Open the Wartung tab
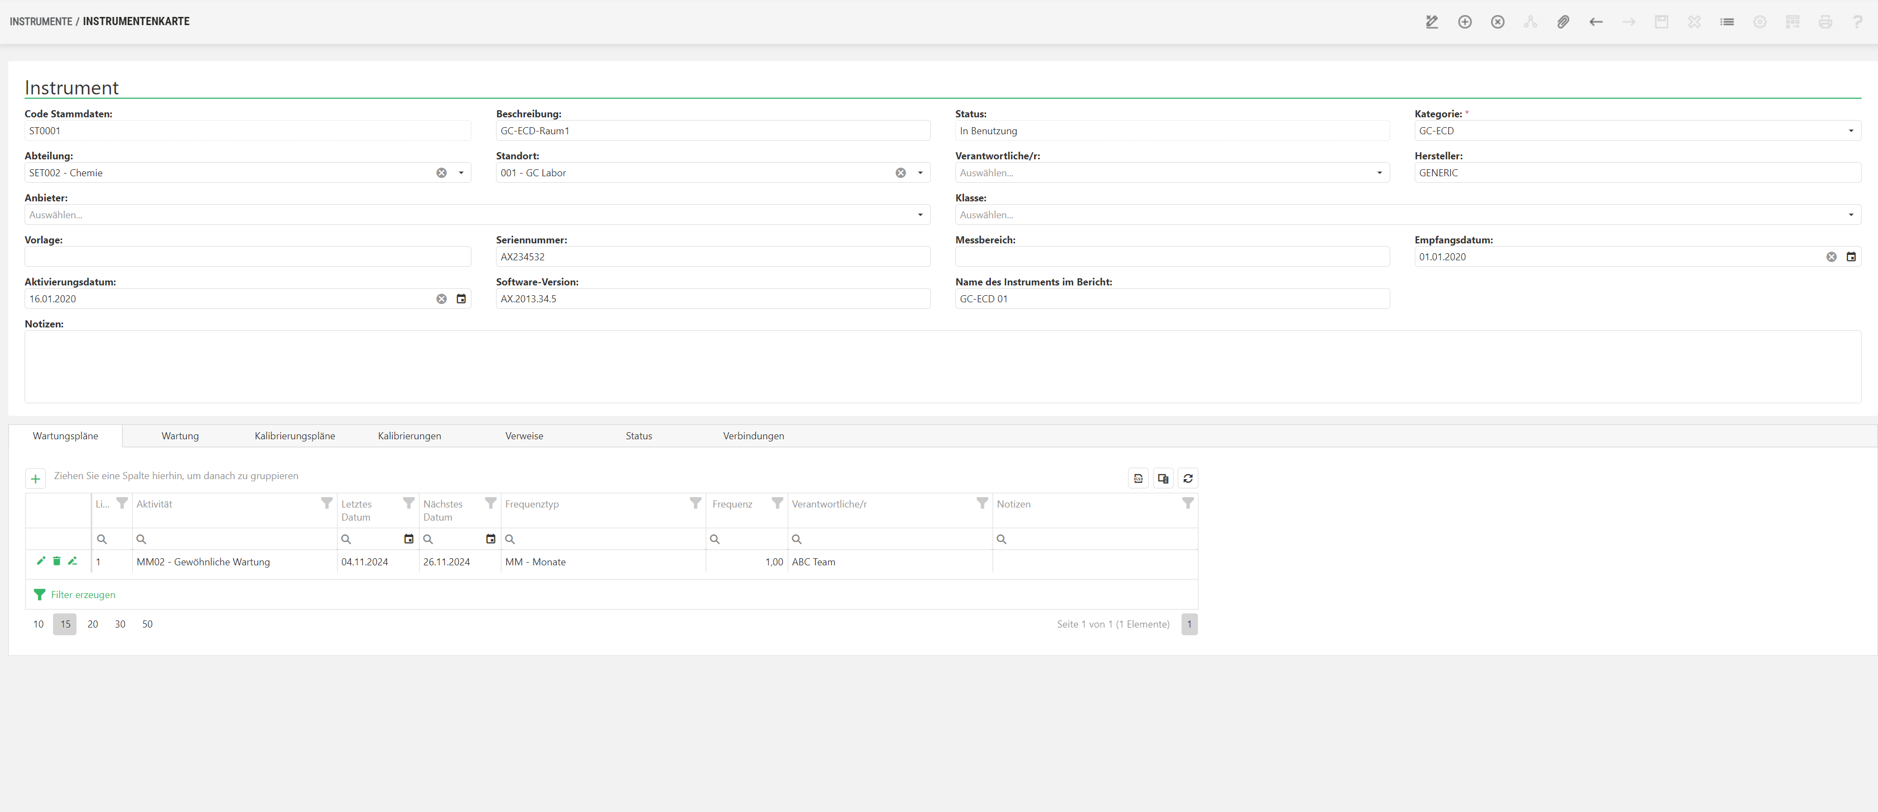Screen dimensions: 1878x812 coord(180,436)
